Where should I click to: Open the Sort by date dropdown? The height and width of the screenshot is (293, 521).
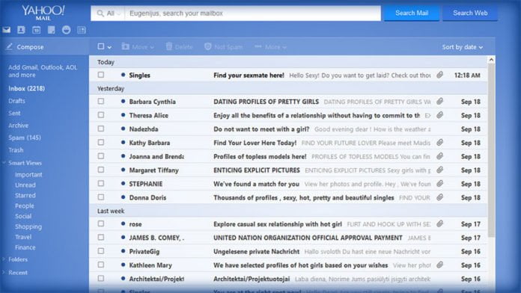point(462,47)
